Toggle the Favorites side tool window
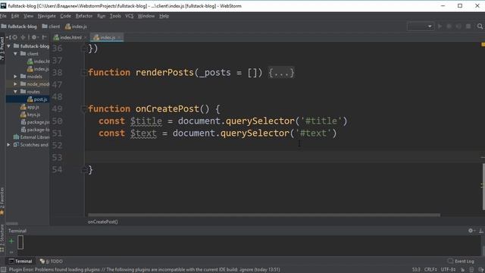This screenshot has width=485, height=273. pos(2,200)
